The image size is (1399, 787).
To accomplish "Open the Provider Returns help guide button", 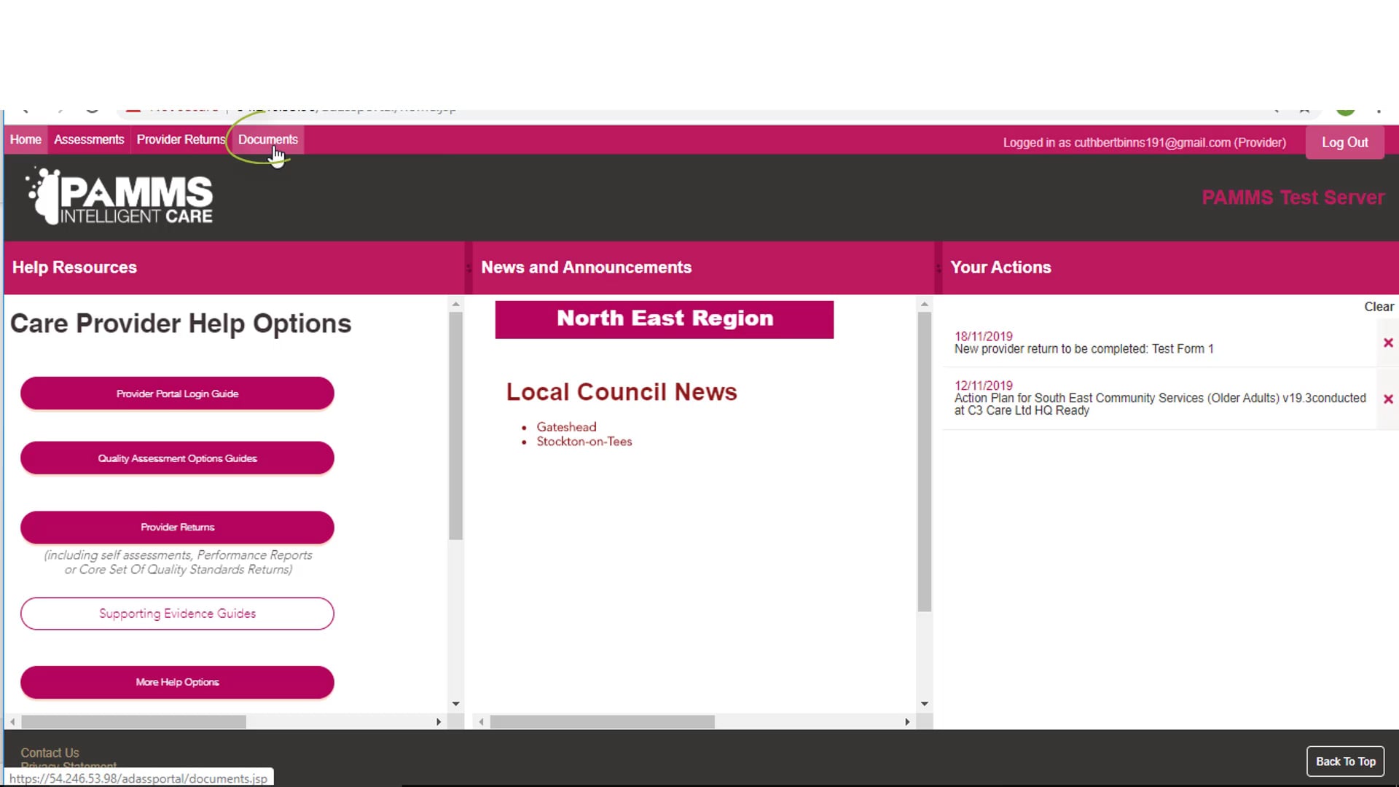I will coord(177,527).
